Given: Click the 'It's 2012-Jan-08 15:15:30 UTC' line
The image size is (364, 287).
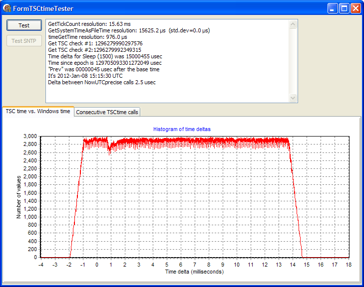Looking at the screenshot, I should point(85,76).
